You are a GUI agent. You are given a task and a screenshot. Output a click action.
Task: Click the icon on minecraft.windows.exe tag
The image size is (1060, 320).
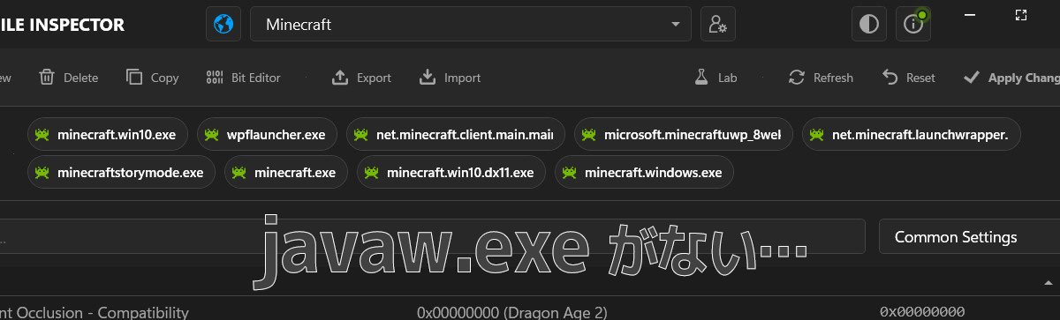[x=569, y=172]
